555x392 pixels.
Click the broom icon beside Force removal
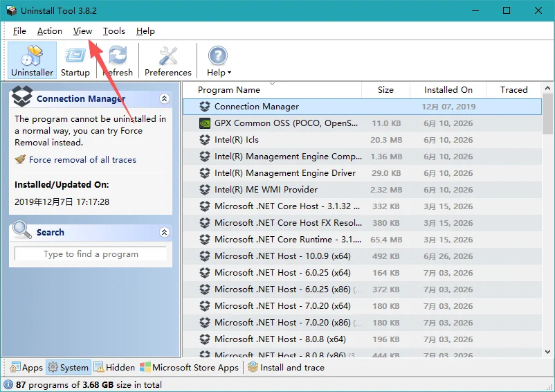(x=20, y=159)
